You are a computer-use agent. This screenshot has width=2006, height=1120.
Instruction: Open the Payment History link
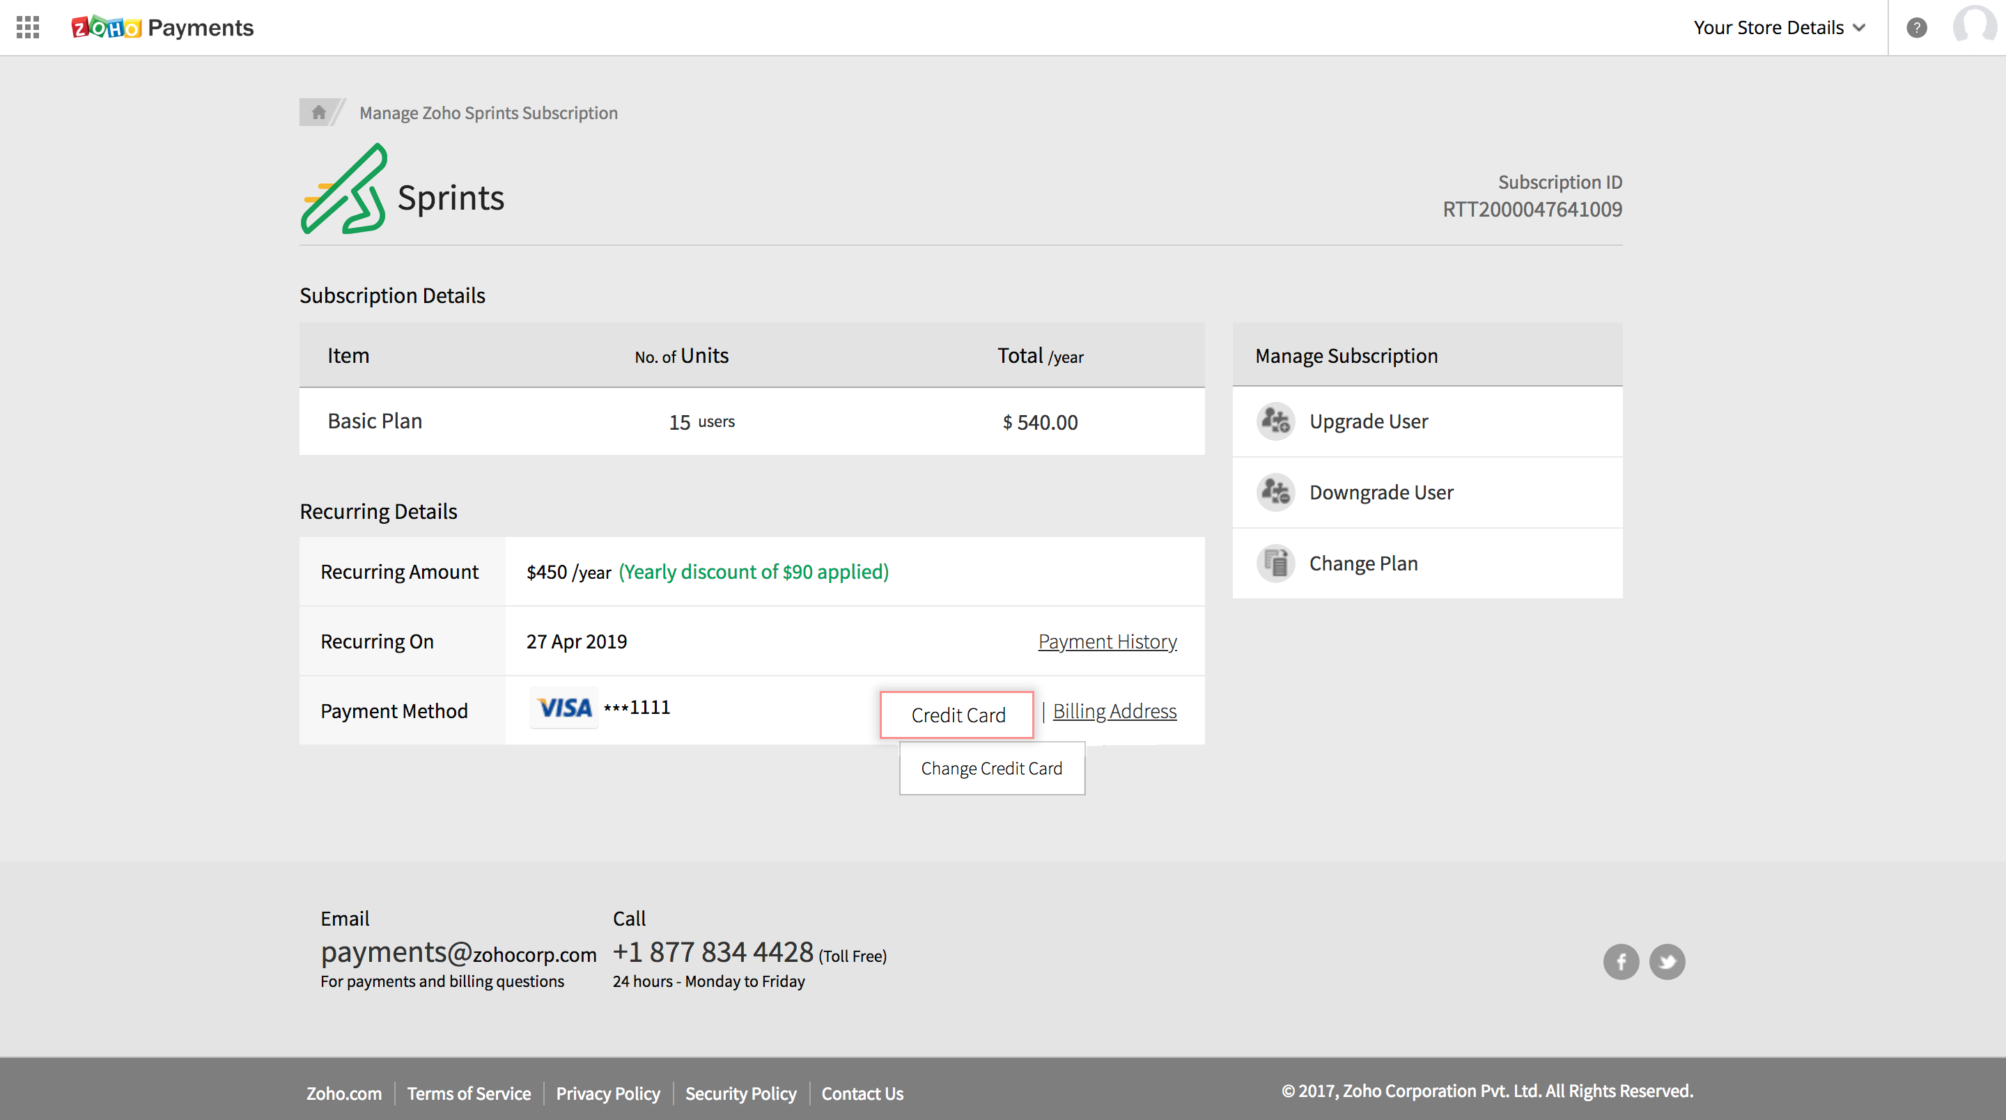click(1107, 641)
